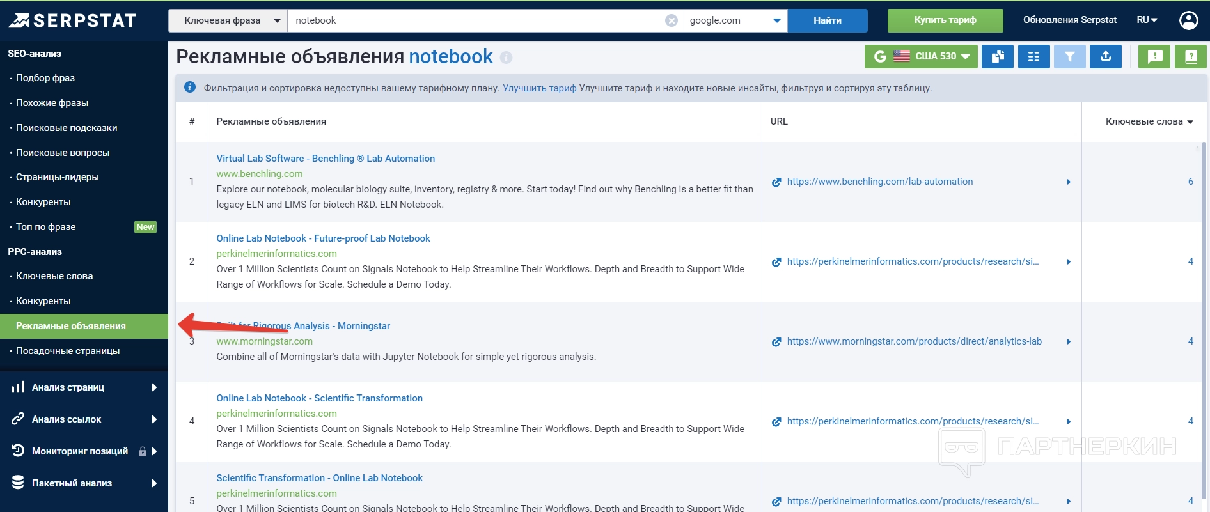Image resolution: width=1210 pixels, height=512 pixels.
Task: Click the external link icon in row 5 URL
Action: pos(776,502)
